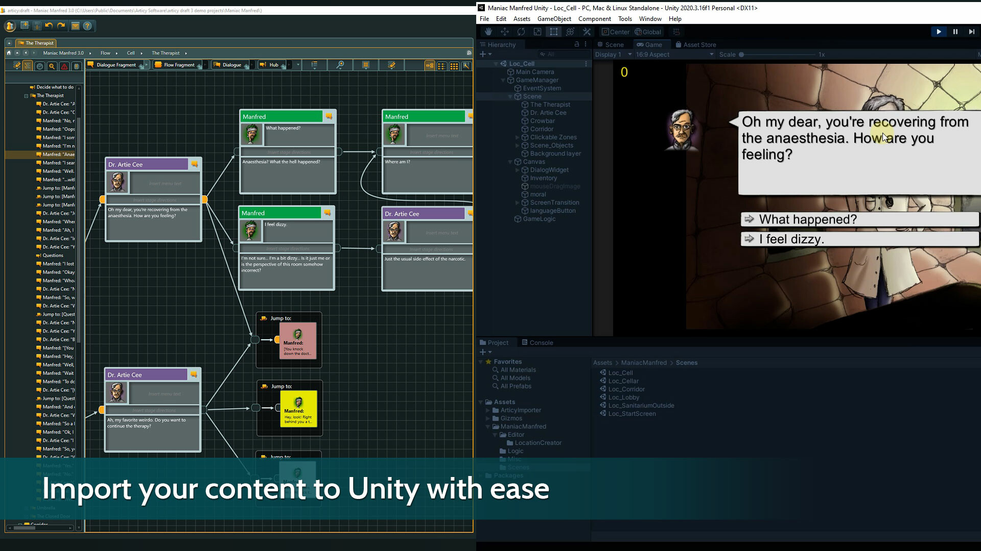Image resolution: width=981 pixels, height=551 pixels.
Task: Open the GameObject menu in Unity
Action: click(x=554, y=18)
